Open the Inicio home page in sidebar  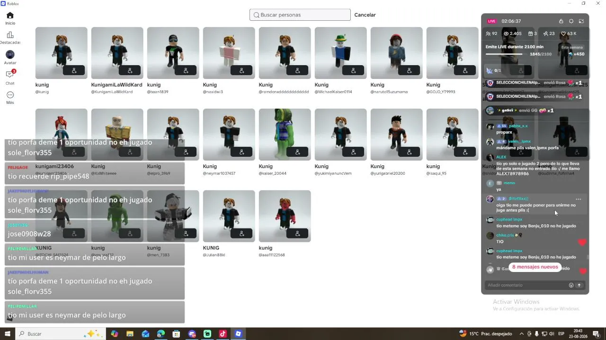tap(10, 18)
